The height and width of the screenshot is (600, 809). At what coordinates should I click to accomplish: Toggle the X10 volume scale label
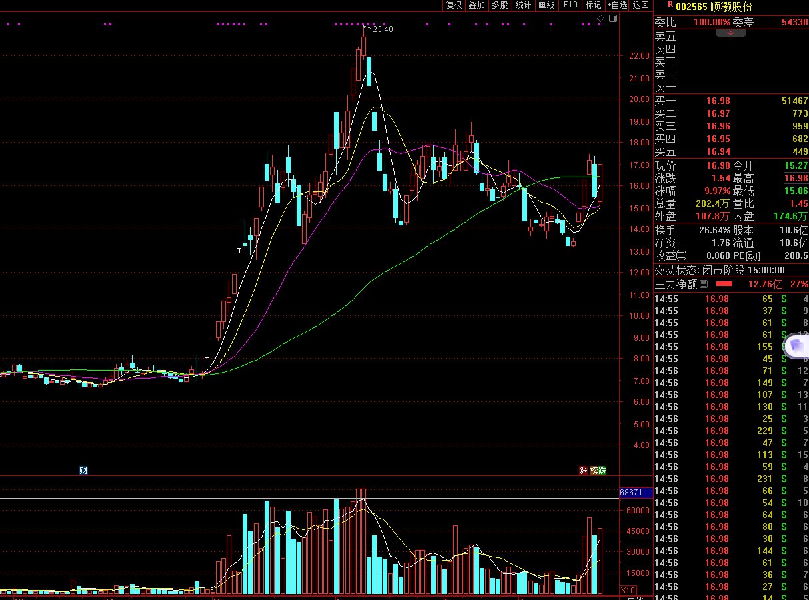pos(628,591)
